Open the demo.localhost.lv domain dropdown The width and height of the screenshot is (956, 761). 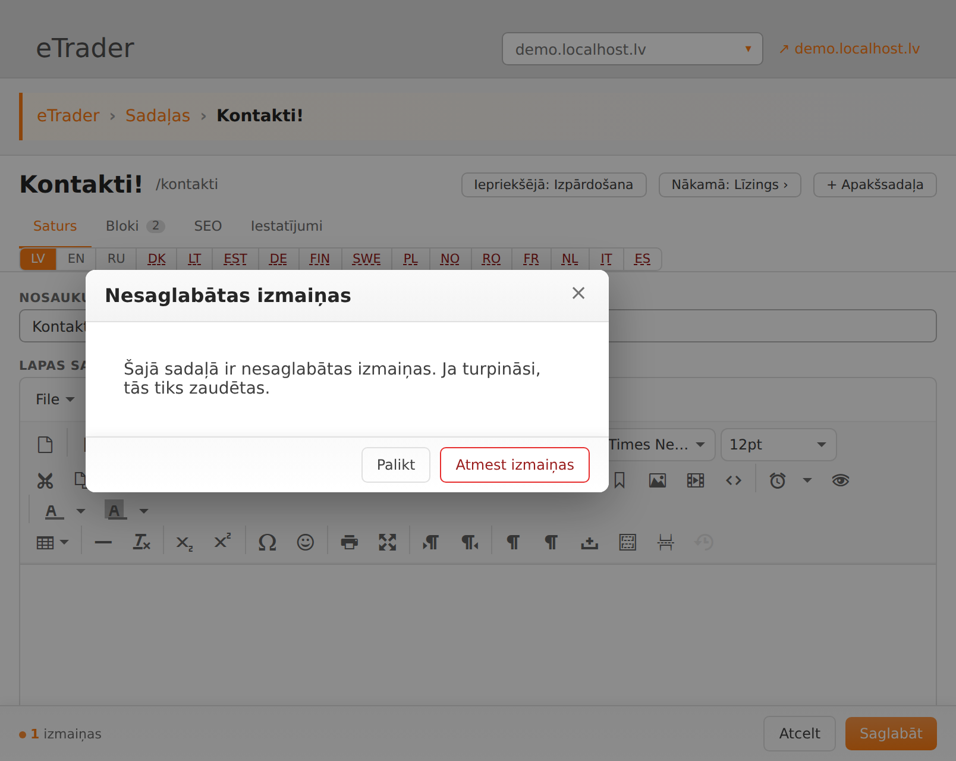tap(633, 49)
